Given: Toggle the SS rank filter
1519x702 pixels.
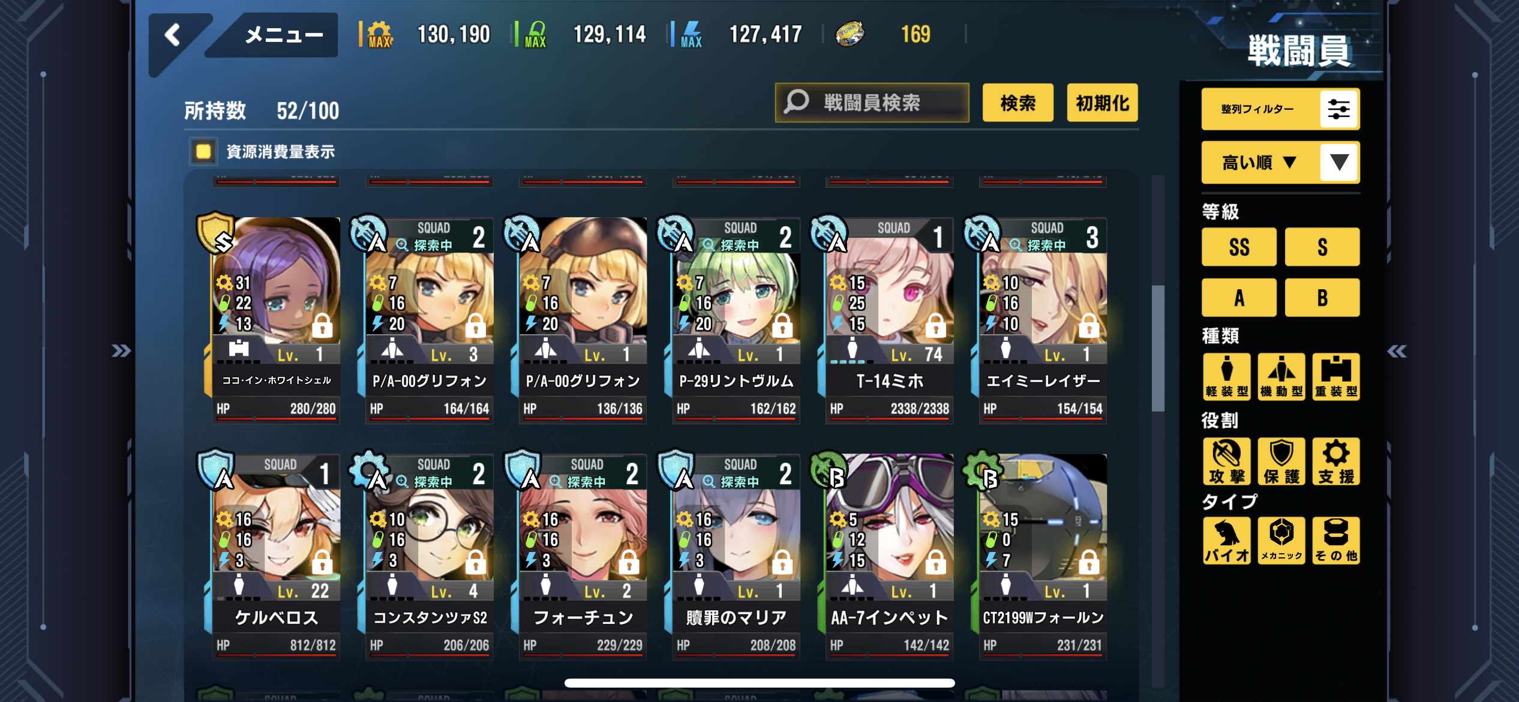Looking at the screenshot, I should pyautogui.click(x=1239, y=247).
